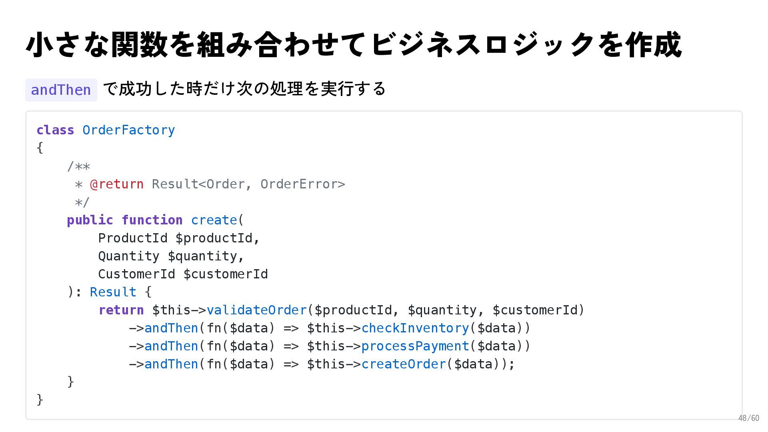768x432 pixels.
Task: Click the Result return type
Action: tap(113, 292)
